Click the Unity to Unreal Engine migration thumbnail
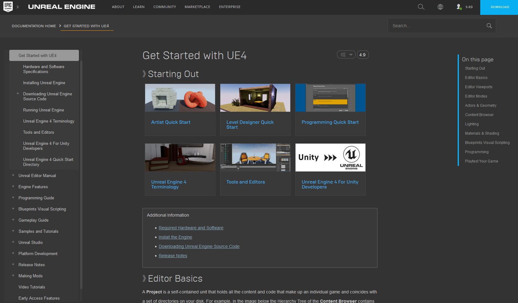 point(330,157)
